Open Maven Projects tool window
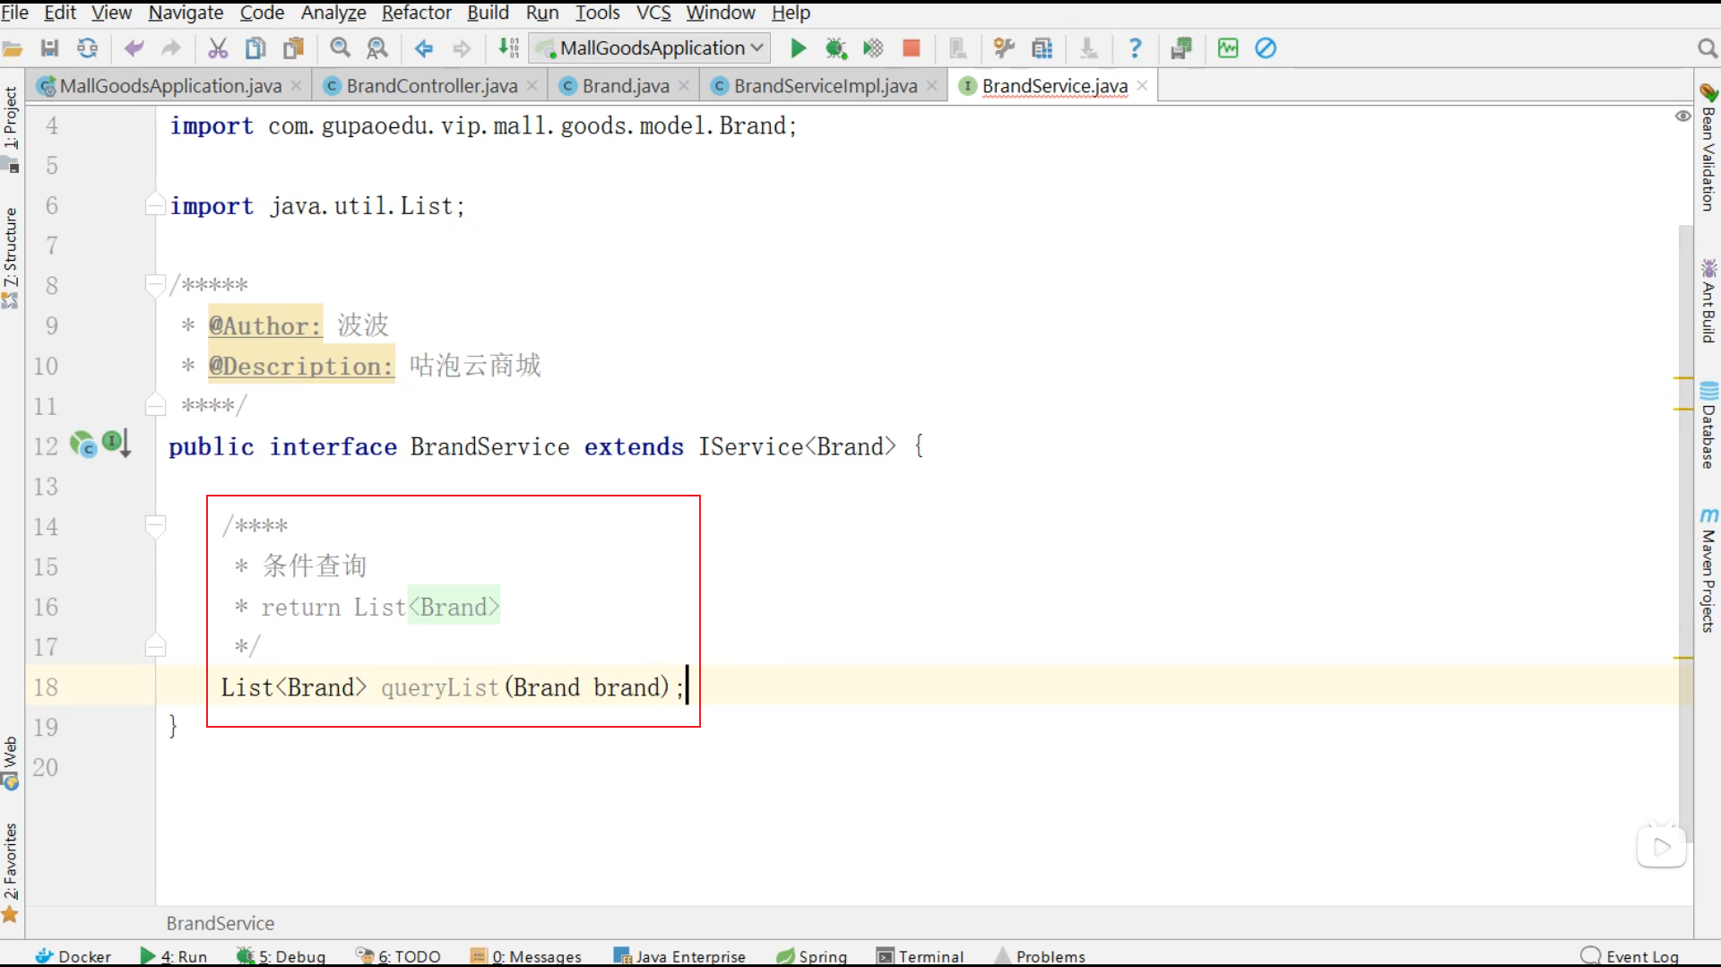The image size is (1721, 967). (1710, 565)
